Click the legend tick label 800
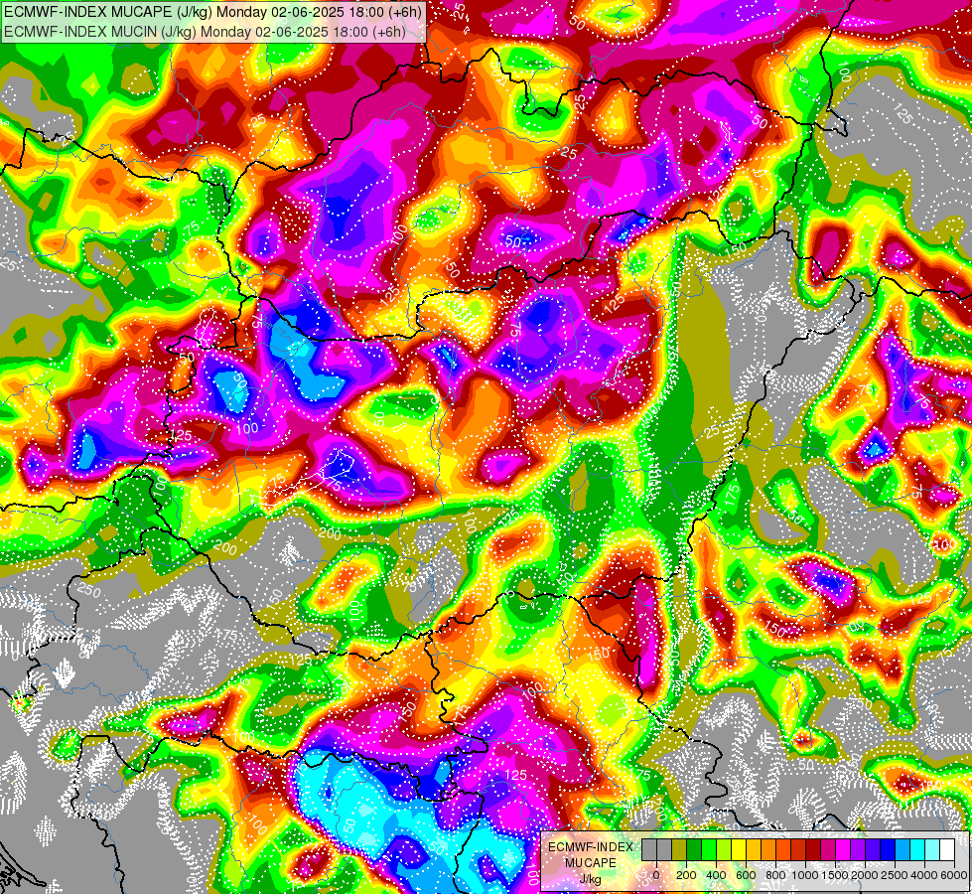This screenshot has height=894, width=972. coord(775,875)
